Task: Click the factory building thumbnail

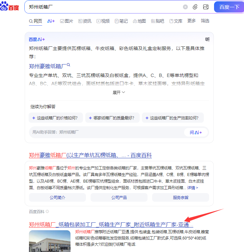Action: pos(50,241)
